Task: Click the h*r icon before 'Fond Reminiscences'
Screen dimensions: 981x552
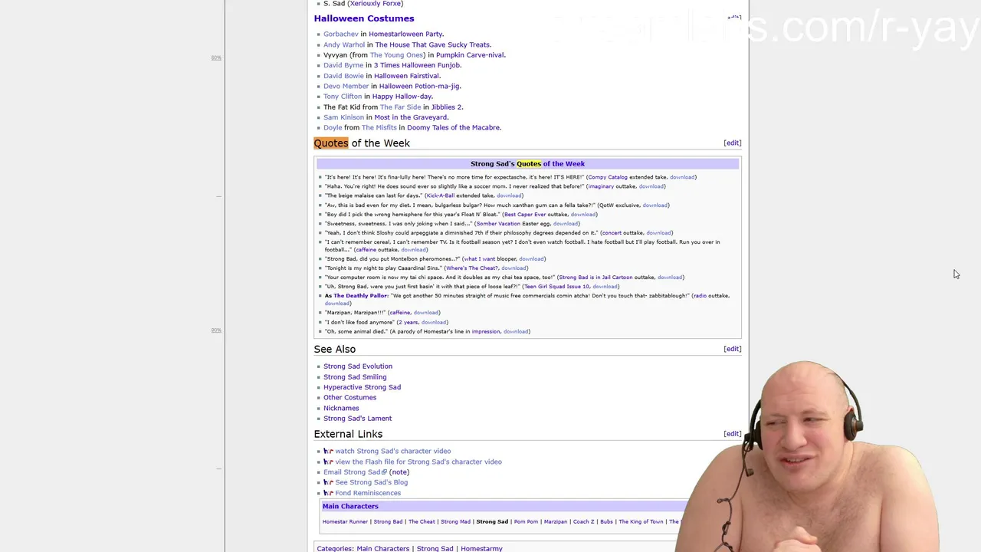Action: (x=328, y=493)
